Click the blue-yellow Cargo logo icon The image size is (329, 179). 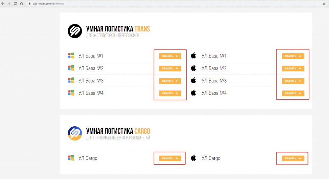point(75,133)
